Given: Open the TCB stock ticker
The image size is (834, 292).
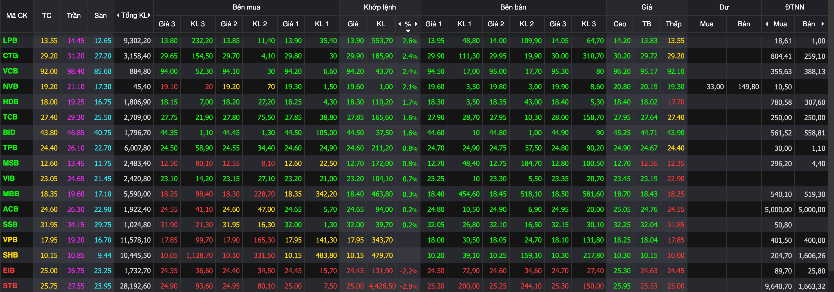Looking at the screenshot, I should (x=10, y=117).
